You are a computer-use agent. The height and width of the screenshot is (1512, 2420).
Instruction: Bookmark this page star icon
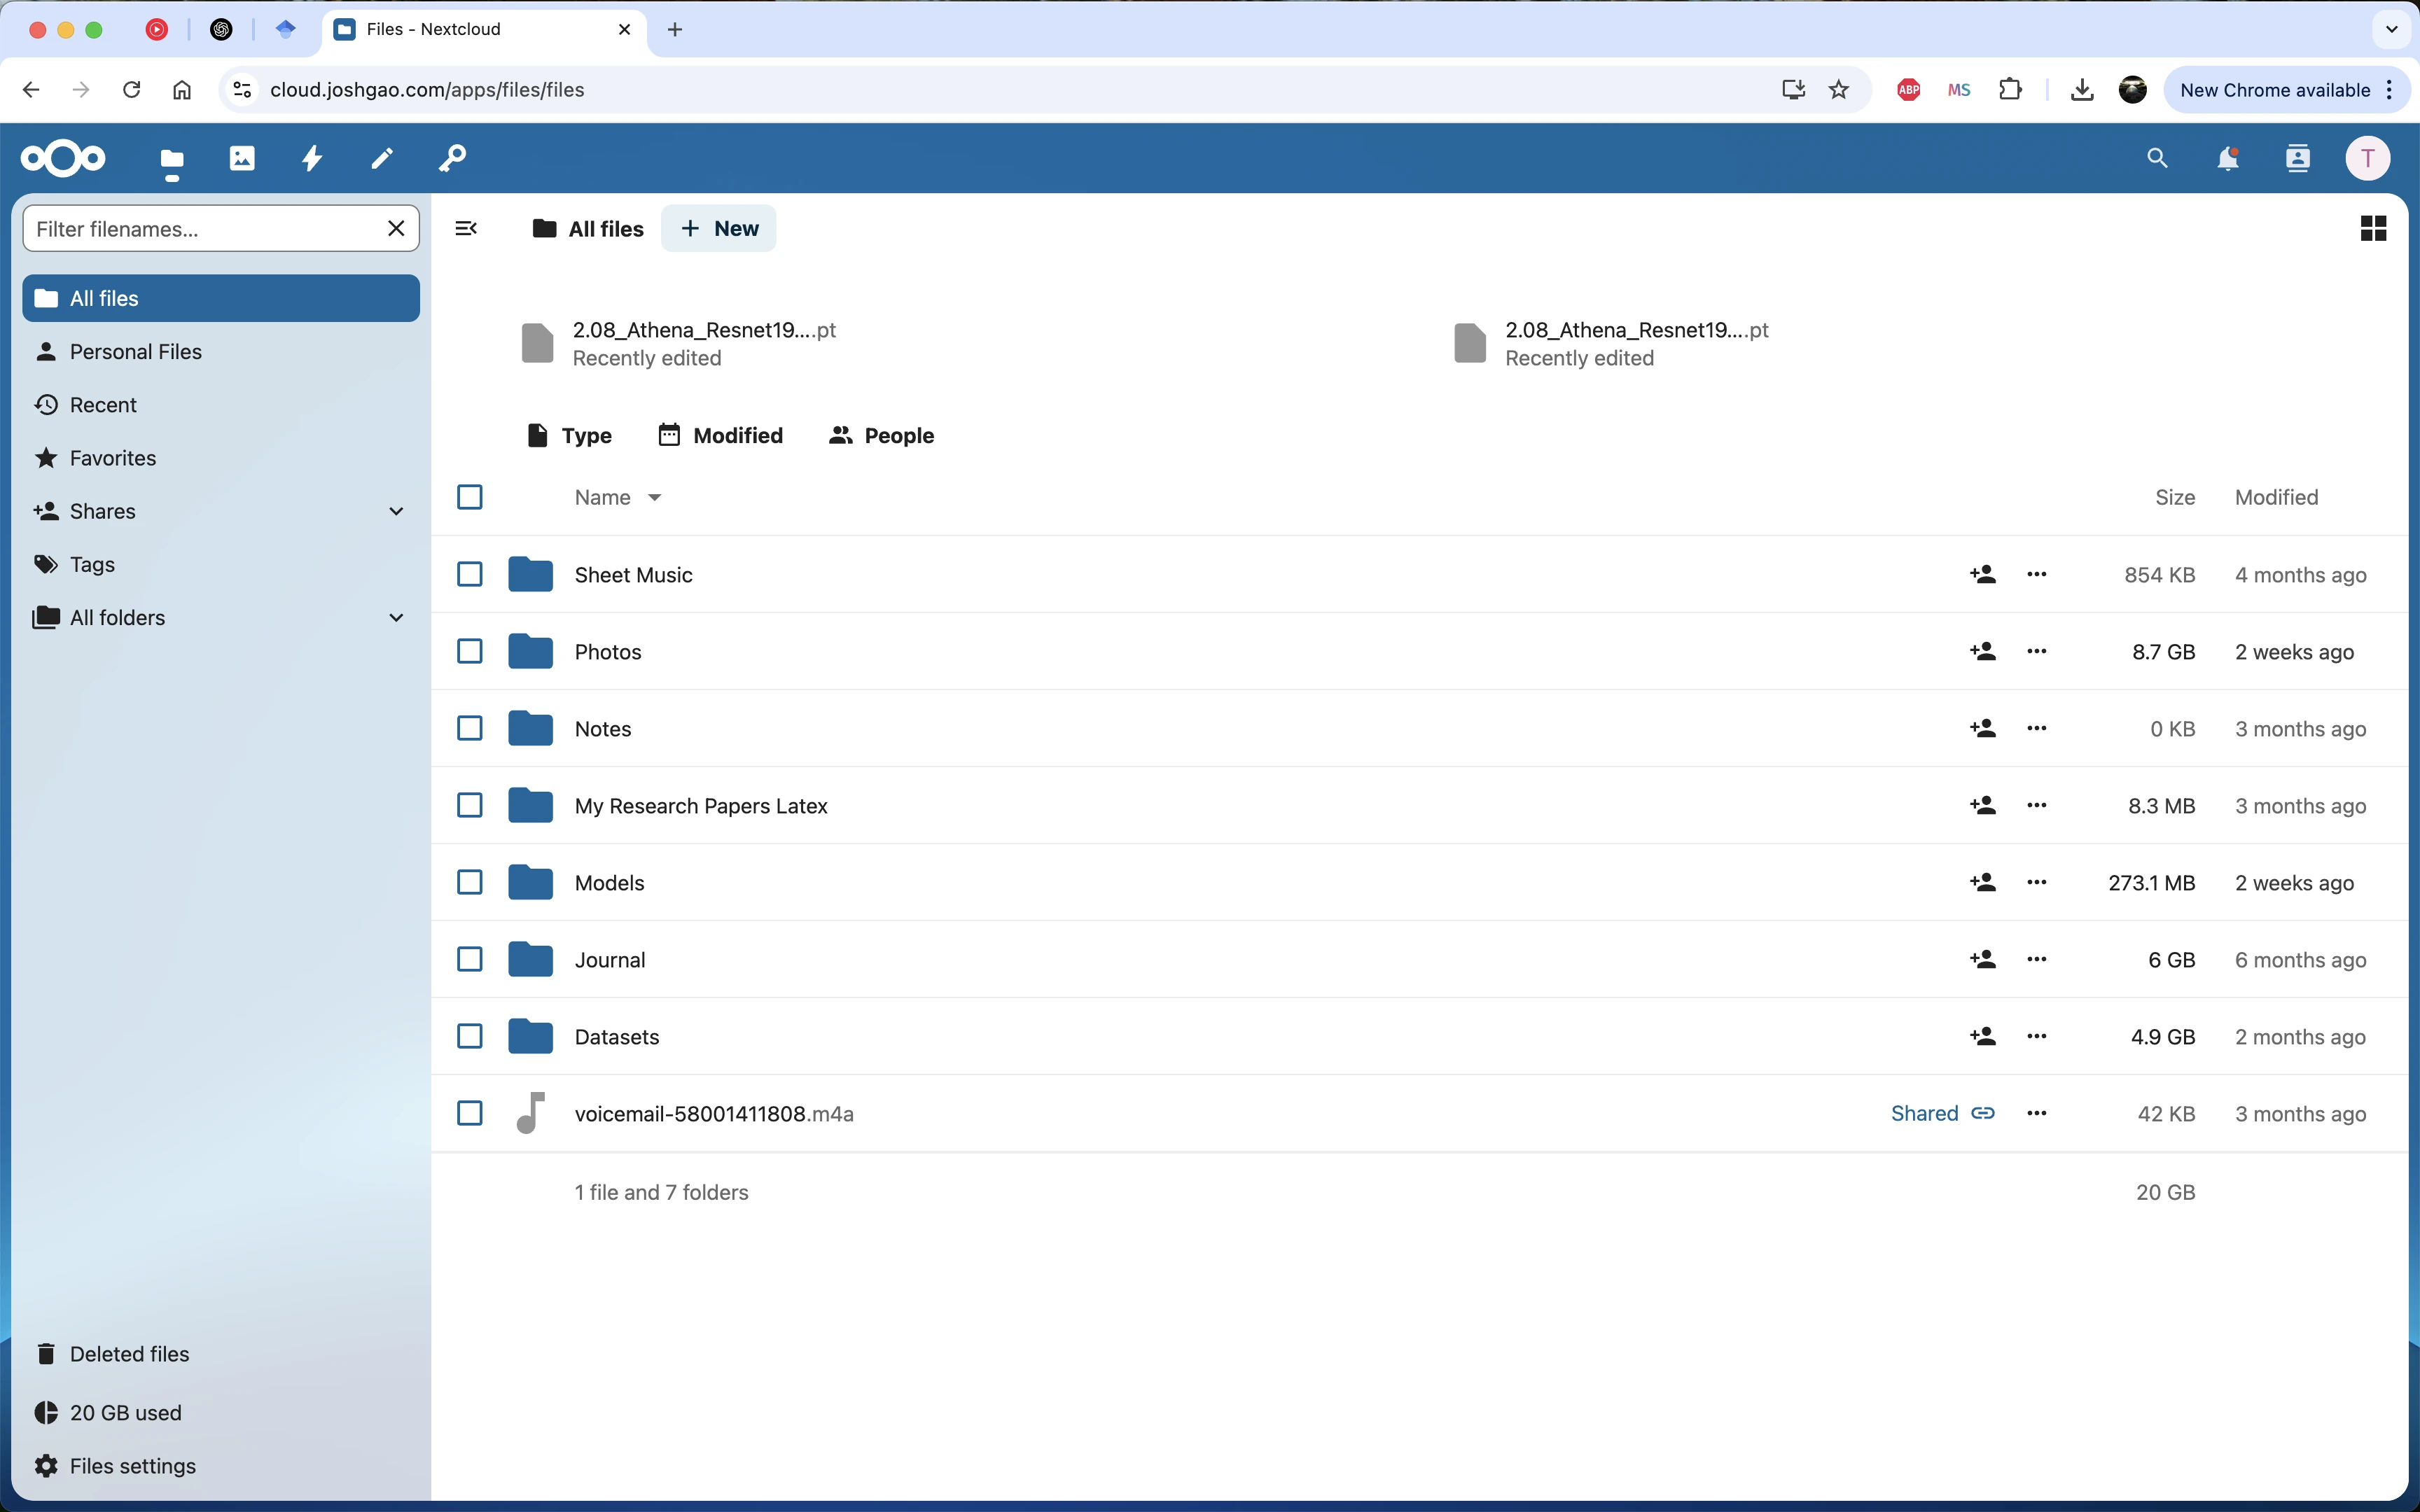pyautogui.click(x=1839, y=90)
